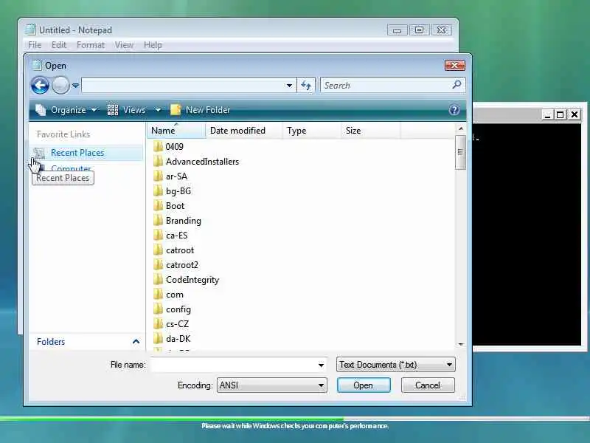Screen dimensions: 590x443
Task: Select the config folder icon
Action: point(158,309)
